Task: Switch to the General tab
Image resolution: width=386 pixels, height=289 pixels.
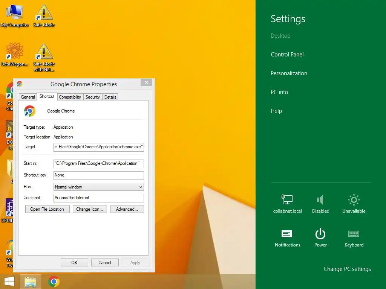Action: click(28, 97)
